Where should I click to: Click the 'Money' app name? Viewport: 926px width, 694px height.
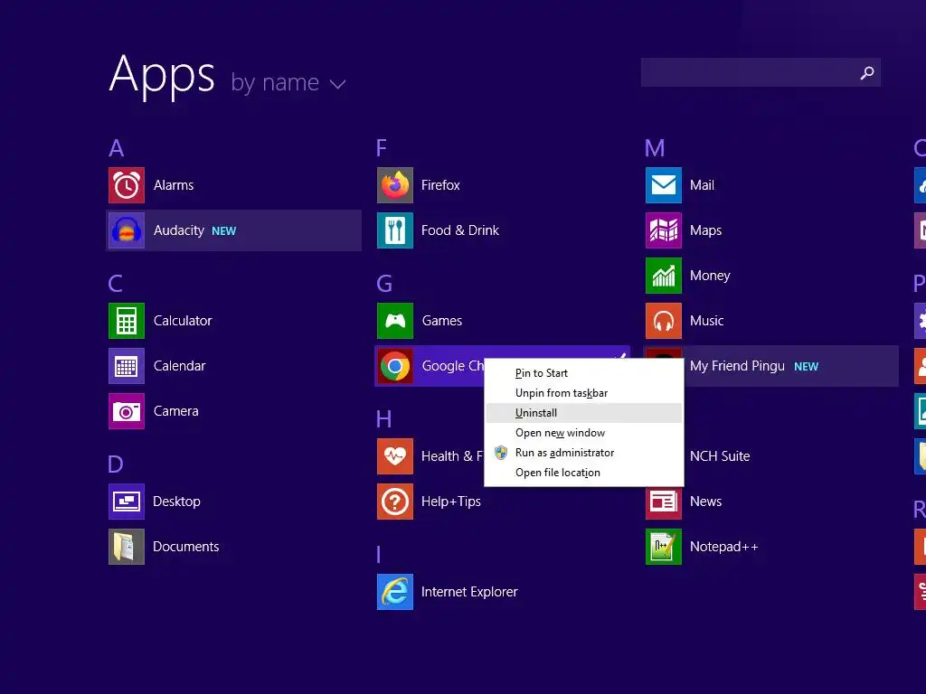coord(710,276)
